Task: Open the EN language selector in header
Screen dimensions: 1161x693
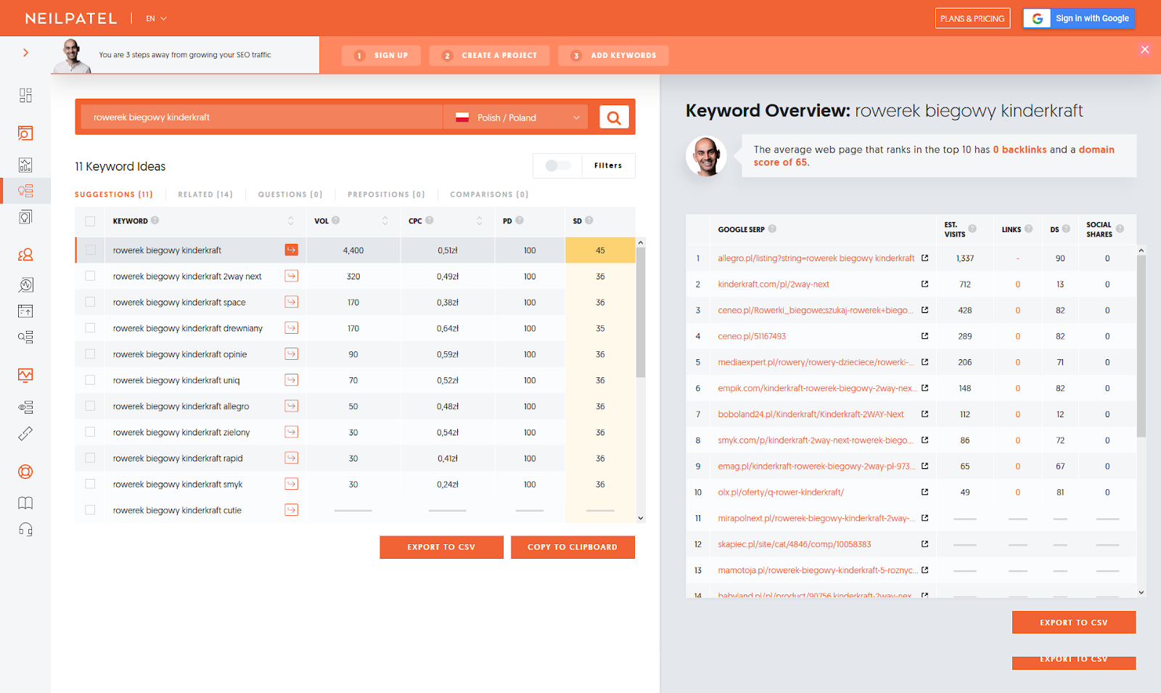Action: tap(156, 19)
